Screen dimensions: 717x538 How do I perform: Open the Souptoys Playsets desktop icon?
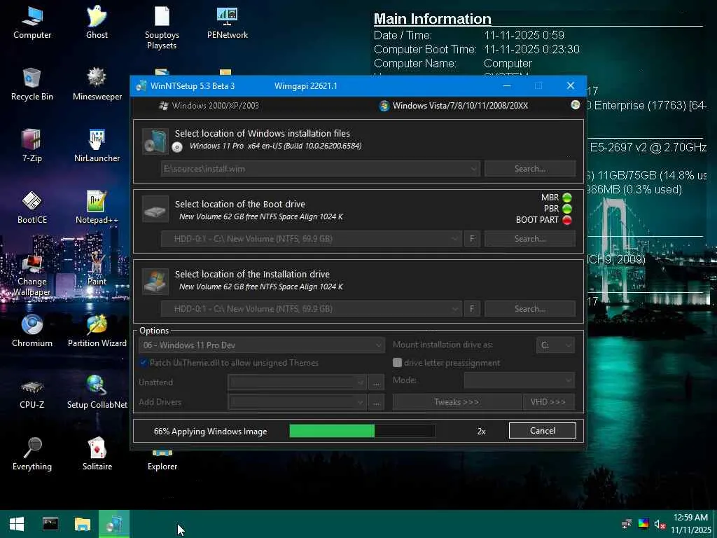click(162, 27)
